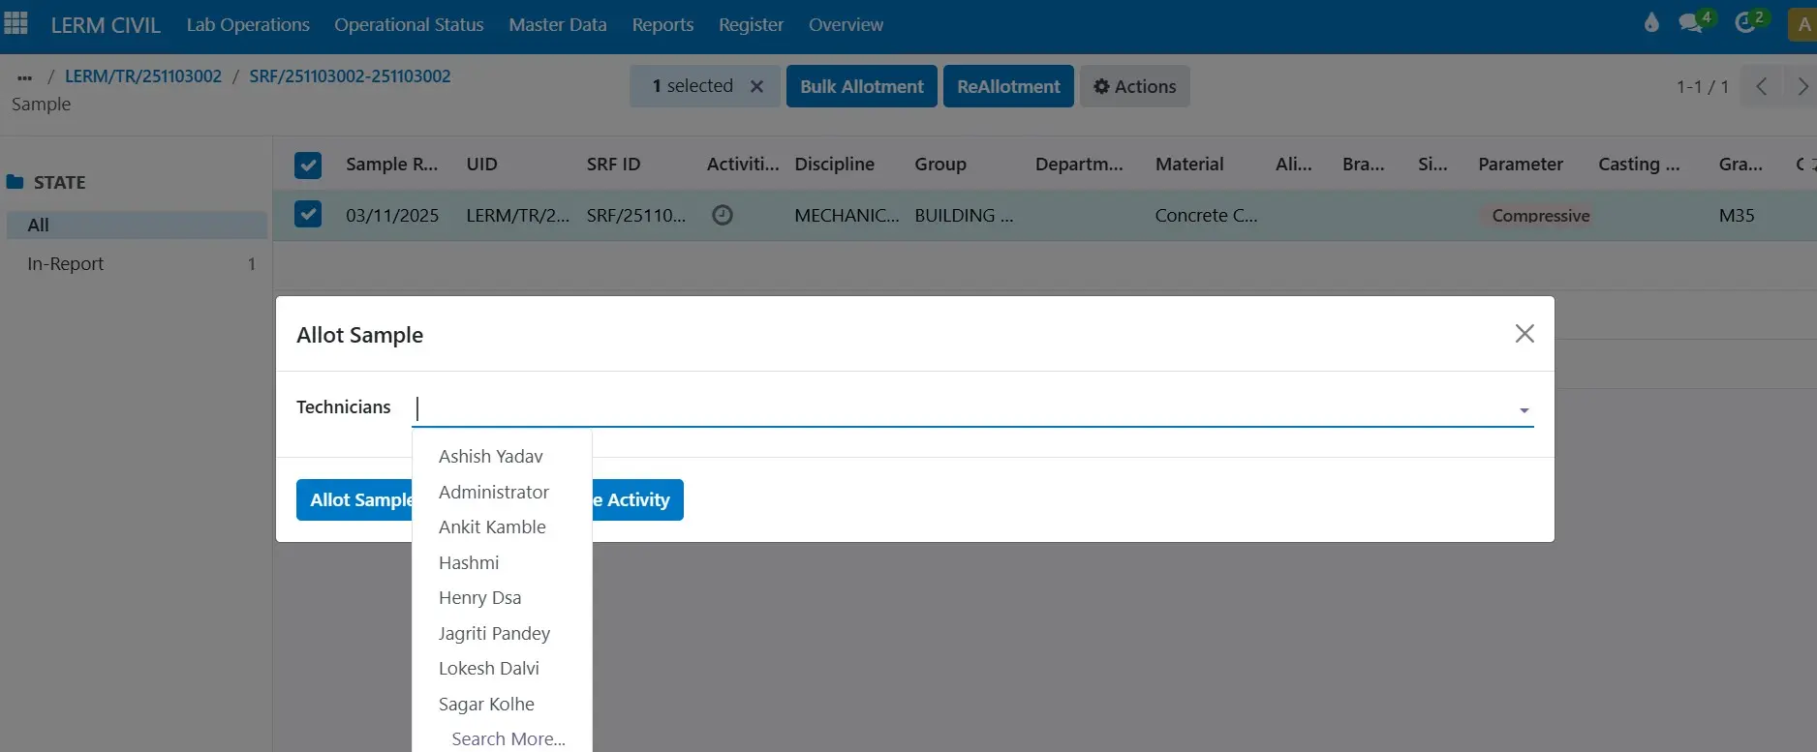Open the Actions dropdown menu

click(x=1134, y=86)
